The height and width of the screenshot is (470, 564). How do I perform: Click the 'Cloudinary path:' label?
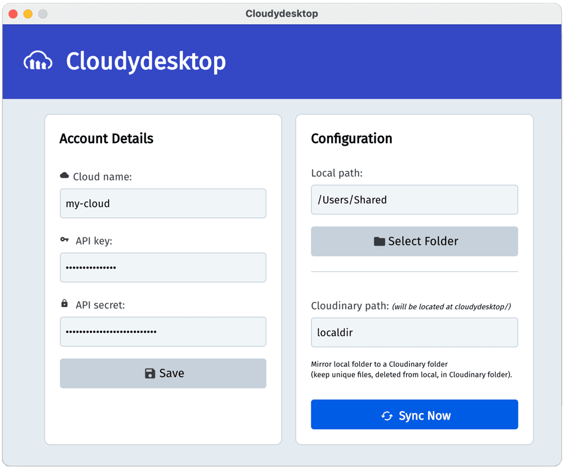tap(350, 306)
